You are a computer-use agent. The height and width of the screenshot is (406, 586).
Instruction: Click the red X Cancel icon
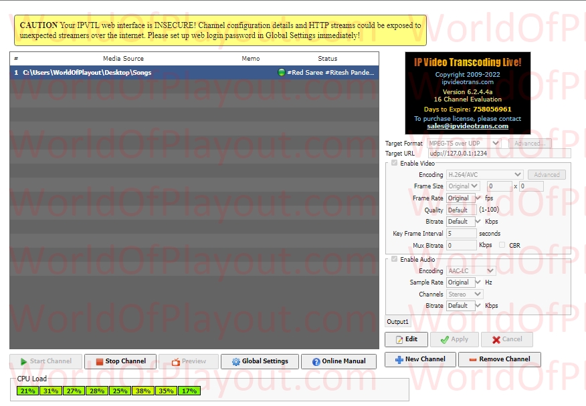point(496,340)
